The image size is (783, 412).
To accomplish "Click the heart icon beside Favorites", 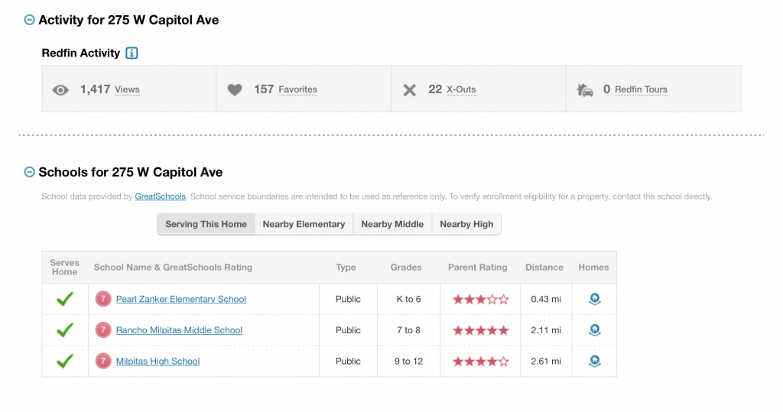I will click(235, 90).
